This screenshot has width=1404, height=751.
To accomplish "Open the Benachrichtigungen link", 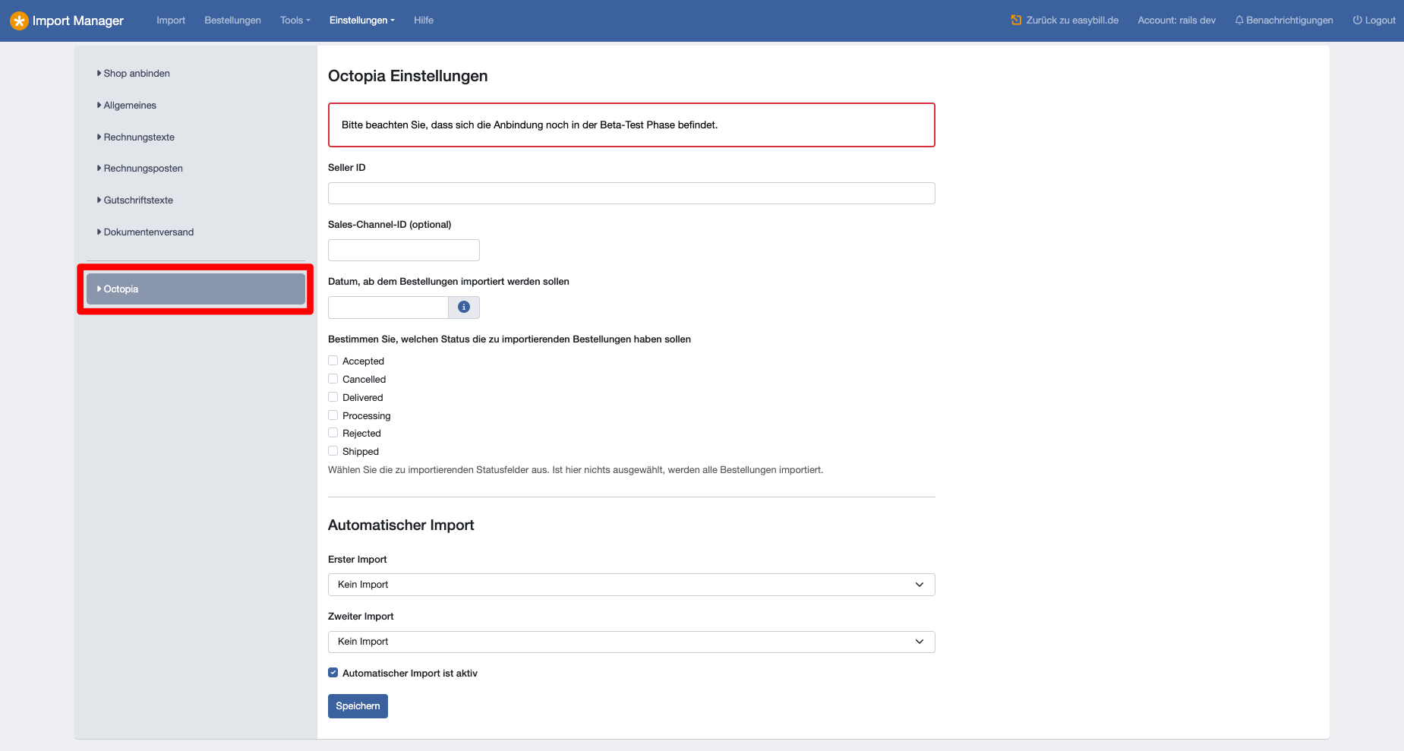I will coord(1289,21).
